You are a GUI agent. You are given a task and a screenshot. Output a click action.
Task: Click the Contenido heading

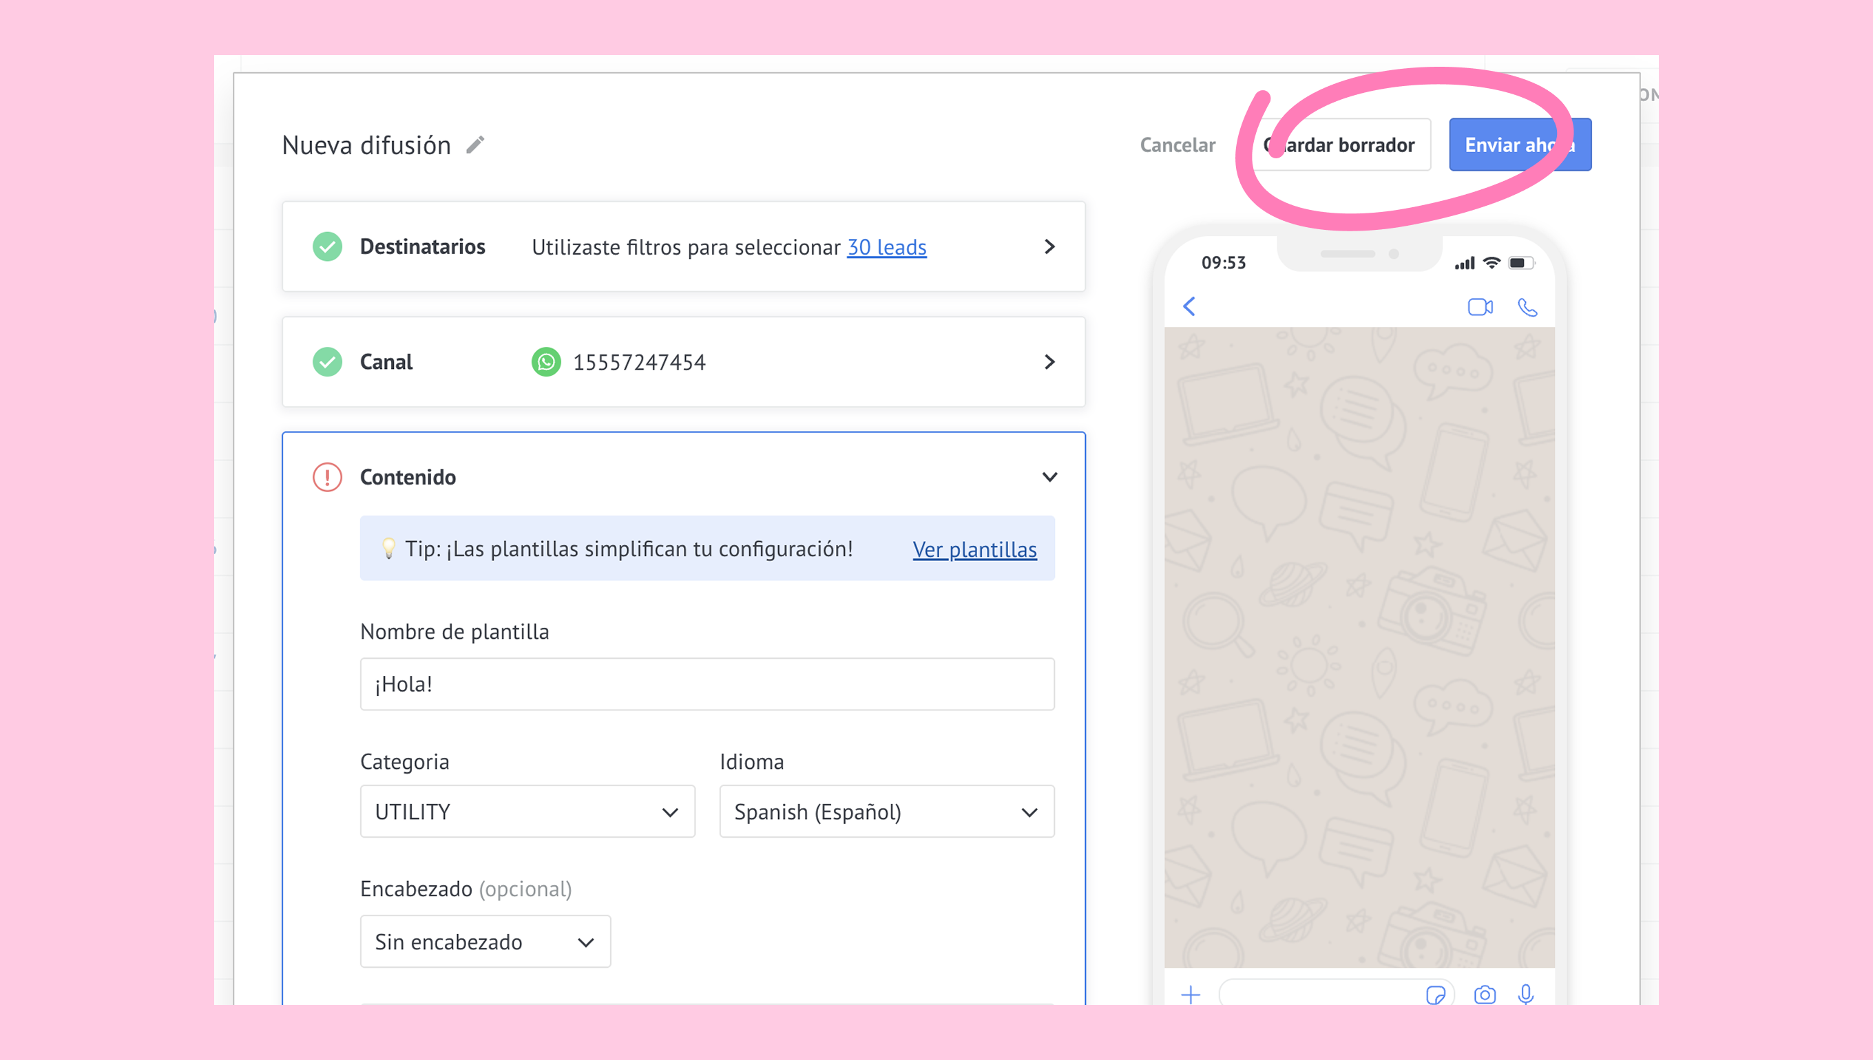(x=408, y=477)
